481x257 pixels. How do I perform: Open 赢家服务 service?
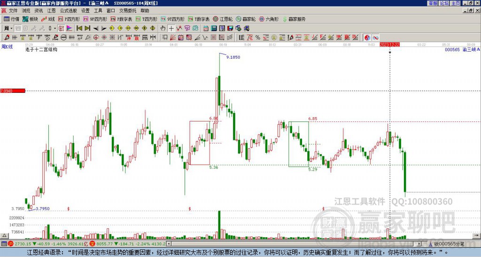(x=294, y=19)
